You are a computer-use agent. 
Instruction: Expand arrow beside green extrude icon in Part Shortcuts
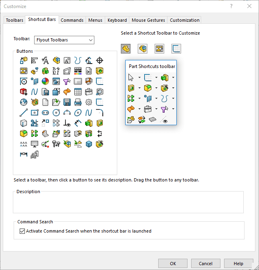point(173,78)
